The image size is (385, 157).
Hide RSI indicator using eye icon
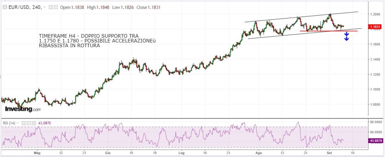pyautogui.click(x=24, y=123)
